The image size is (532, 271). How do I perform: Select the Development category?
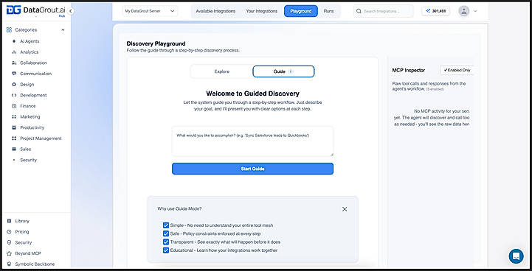pos(33,95)
